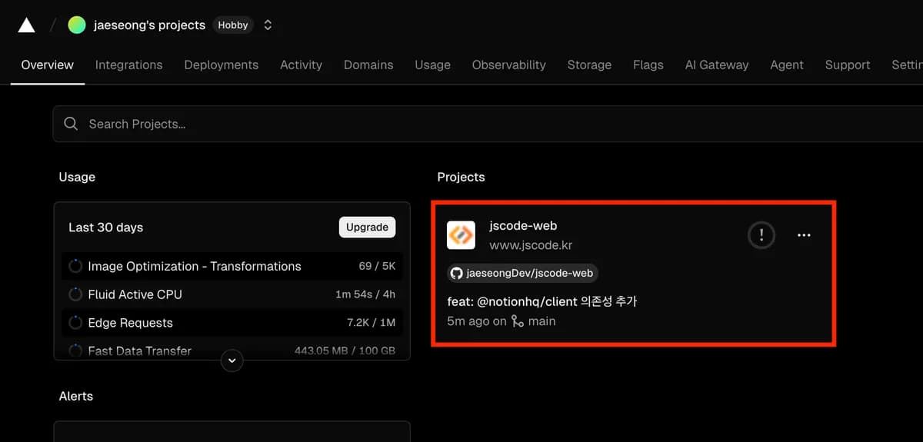
Task: Open the Agent tab
Action: pyautogui.click(x=787, y=65)
